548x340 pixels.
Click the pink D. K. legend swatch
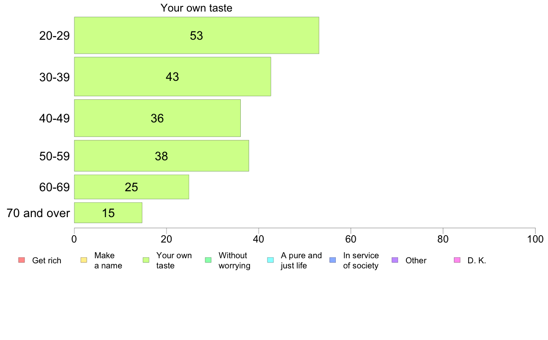click(x=457, y=260)
